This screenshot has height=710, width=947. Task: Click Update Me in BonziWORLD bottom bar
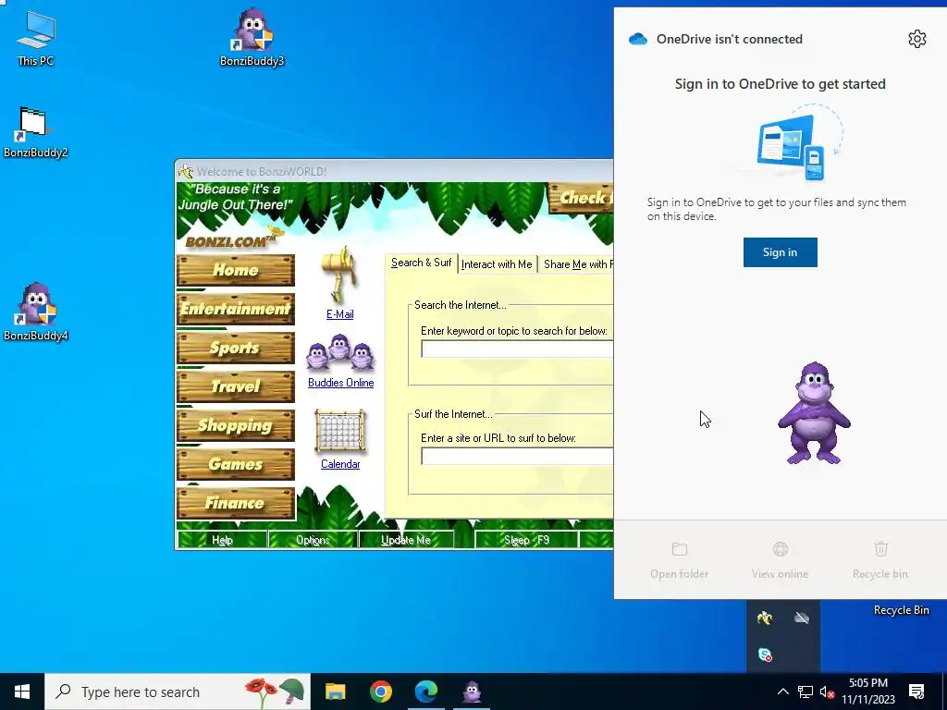[x=406, y=540]
